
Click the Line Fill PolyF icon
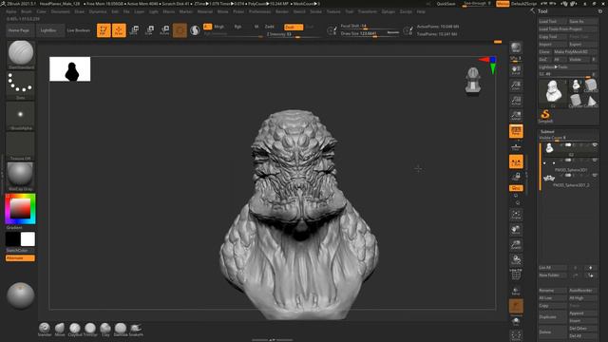tap(516, 275)
